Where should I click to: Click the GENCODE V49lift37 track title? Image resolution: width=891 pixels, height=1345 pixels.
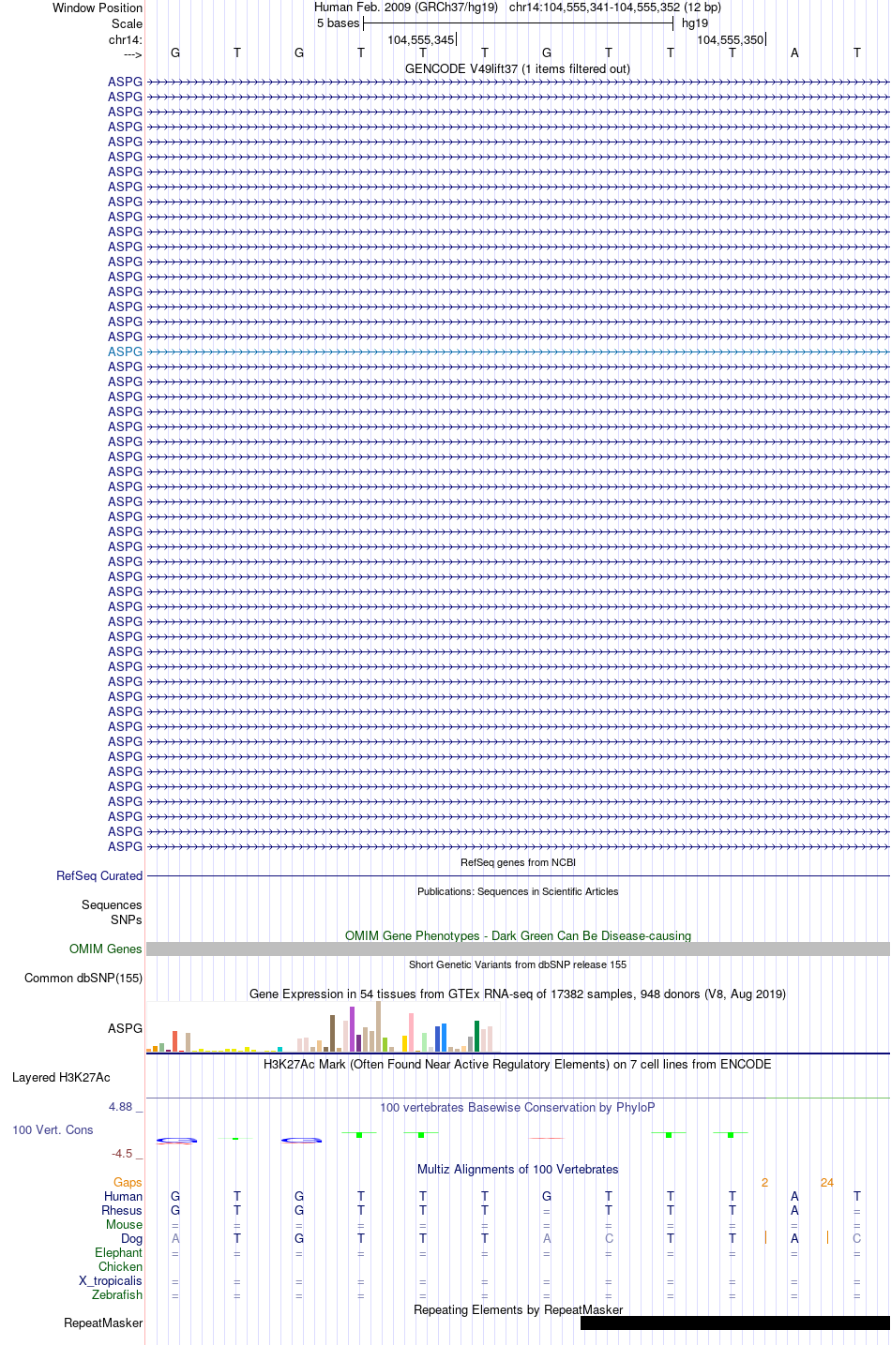tap(518, 68)
